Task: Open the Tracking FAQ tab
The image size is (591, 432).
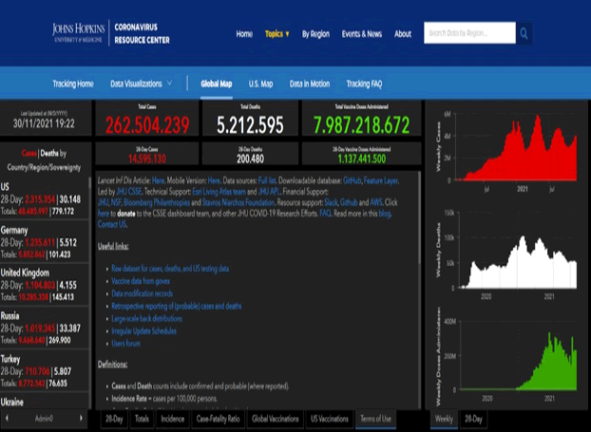Action: coord(364,84)
